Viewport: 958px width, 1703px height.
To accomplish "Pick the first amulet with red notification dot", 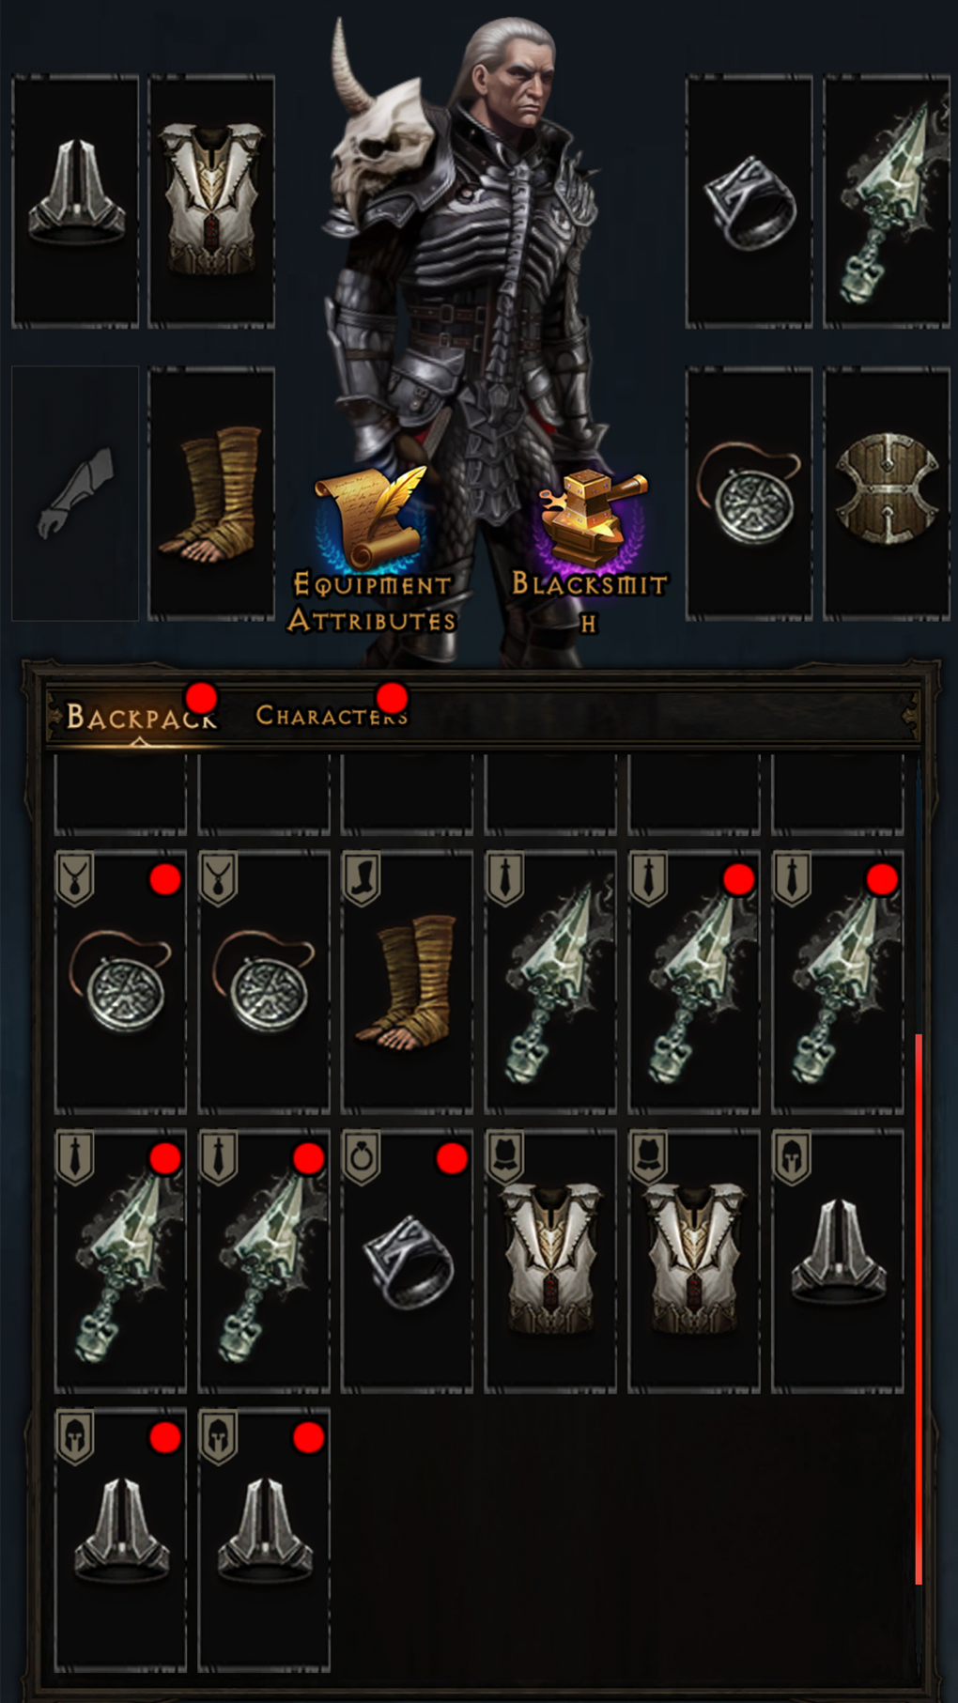I will coord(120,982).
